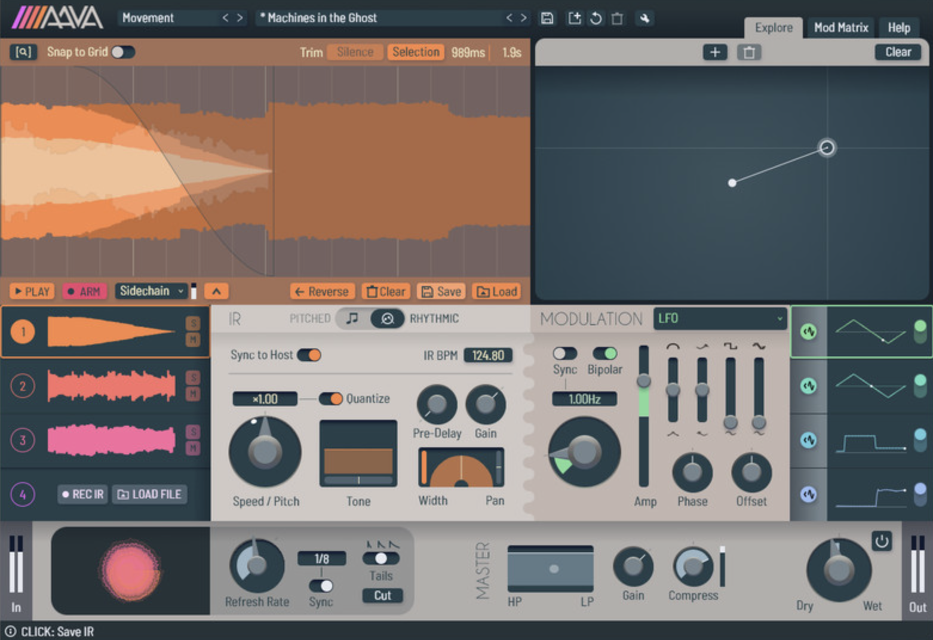Image resolution: width=933 pixels, height=640 pixels.
Task: Toggle the Tails mode switch
Action: 381,558
